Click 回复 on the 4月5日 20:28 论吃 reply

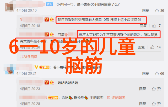(x=143, y=104)
